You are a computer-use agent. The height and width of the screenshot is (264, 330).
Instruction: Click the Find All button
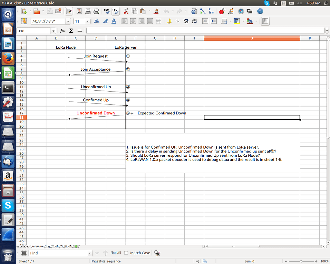116,253
